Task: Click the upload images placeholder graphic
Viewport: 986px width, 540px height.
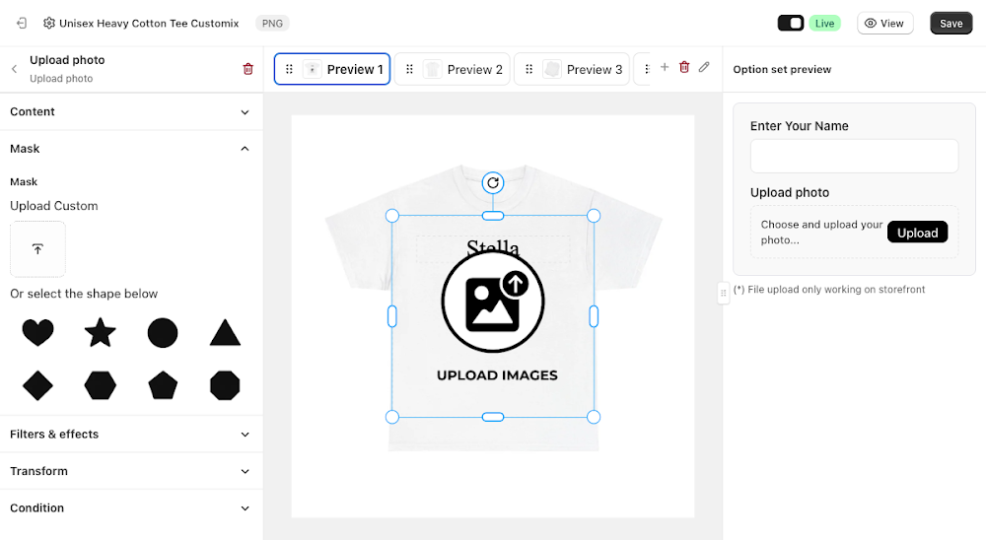Action: pyautogui.click(x=493, y=302)
